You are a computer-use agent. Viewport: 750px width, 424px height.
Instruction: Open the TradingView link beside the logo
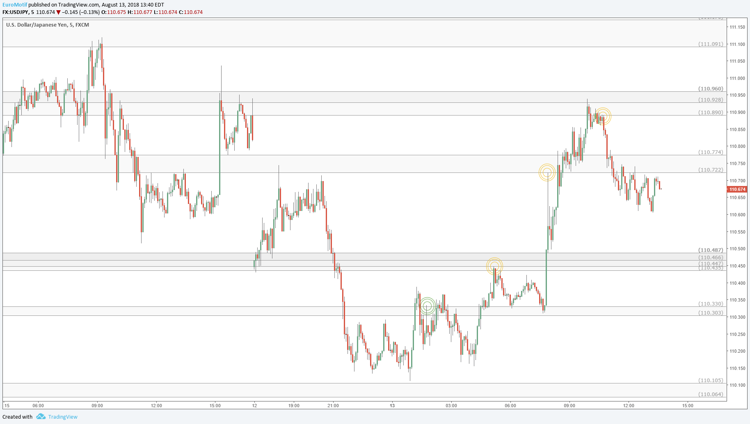63,417
